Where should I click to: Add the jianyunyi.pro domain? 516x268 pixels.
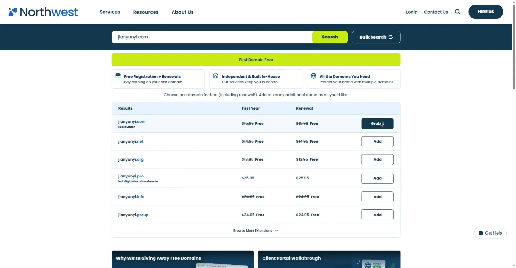point(377,178)
